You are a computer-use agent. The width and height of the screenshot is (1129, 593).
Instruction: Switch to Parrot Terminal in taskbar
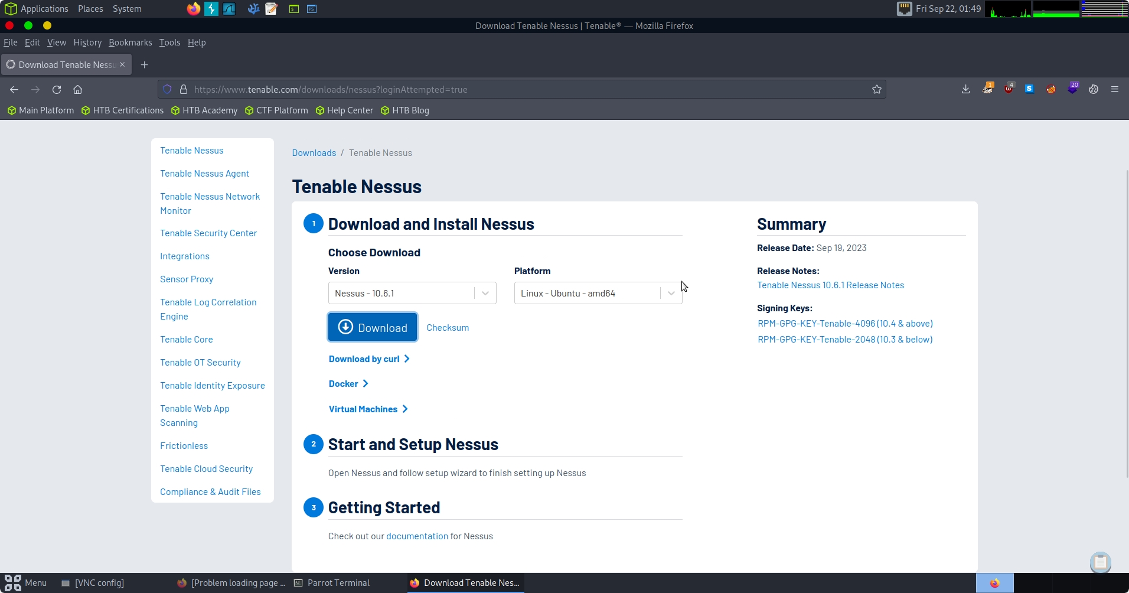pos(332,583)
